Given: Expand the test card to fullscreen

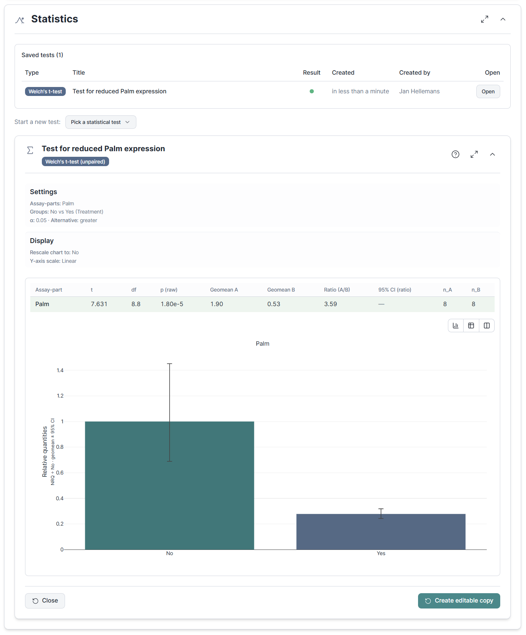Looking at the screenshot, I should tap(474, 154).
